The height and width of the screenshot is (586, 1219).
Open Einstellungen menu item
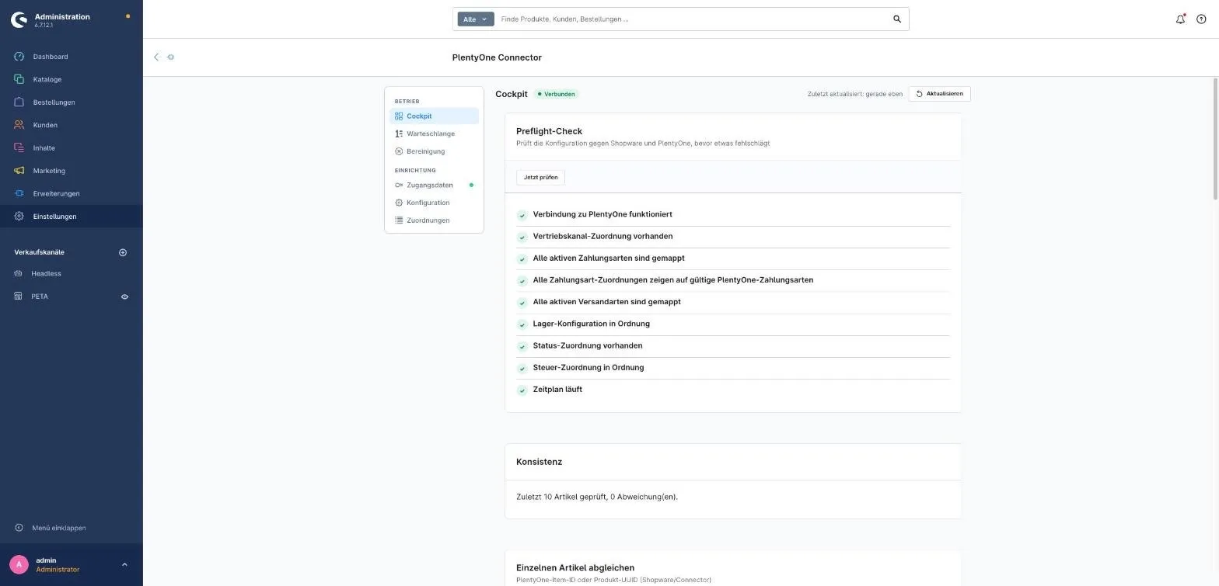pyautogui.click(x=72, y=217)
